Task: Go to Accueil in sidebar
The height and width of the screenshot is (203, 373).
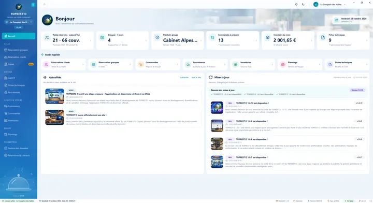Action: (x=19, y=36)
